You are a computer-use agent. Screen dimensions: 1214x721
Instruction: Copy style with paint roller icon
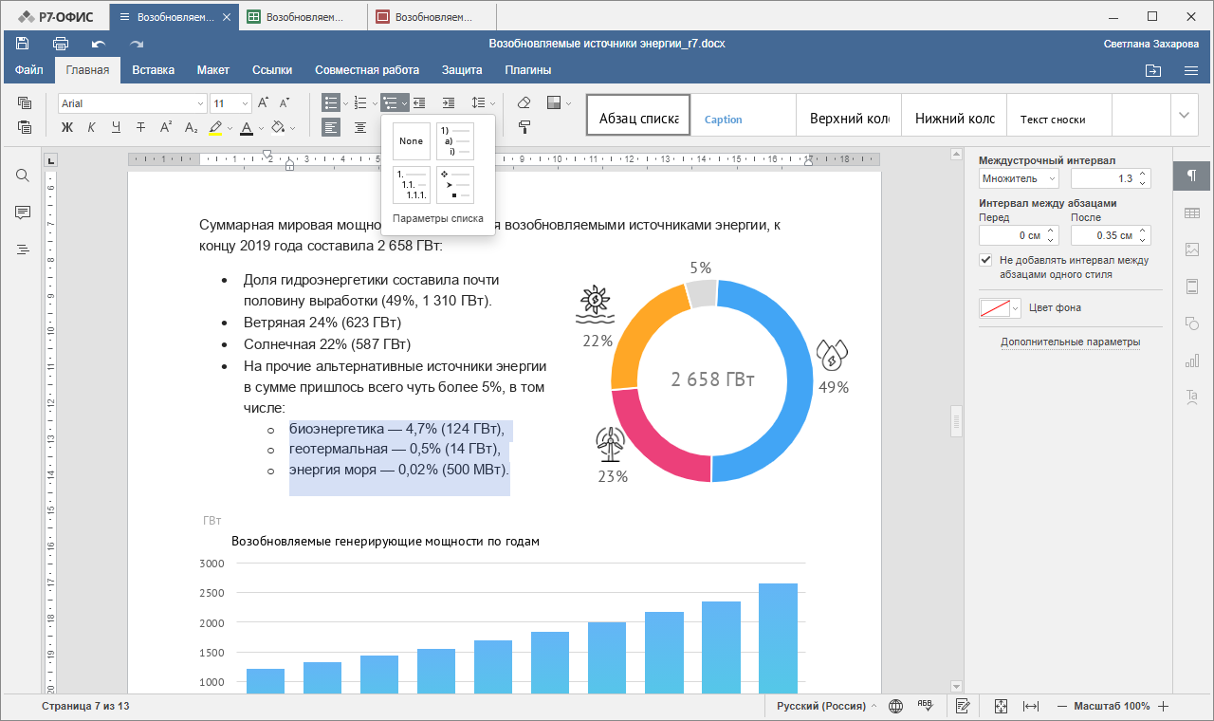click(x=524, y=127)
